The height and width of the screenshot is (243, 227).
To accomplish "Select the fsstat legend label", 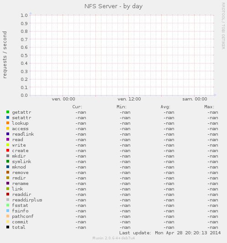I will [x=20, y=206].
